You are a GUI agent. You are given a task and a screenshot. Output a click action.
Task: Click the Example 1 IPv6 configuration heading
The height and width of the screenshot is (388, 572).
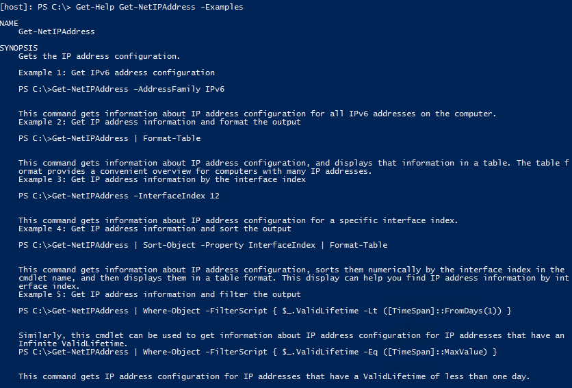[x=116, y=73]
